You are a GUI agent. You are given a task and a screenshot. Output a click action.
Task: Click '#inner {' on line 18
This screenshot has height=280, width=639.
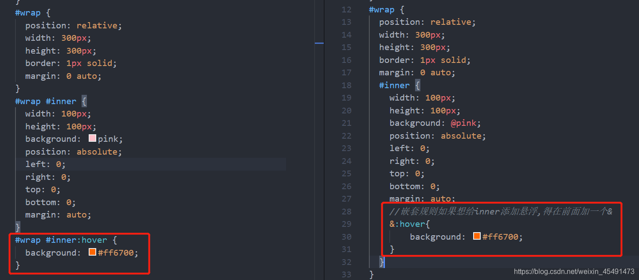pyautogui.click(x=400, y=85)
